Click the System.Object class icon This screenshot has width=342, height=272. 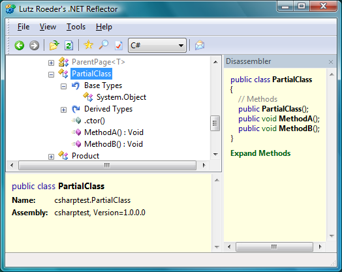tap(88, 97)
